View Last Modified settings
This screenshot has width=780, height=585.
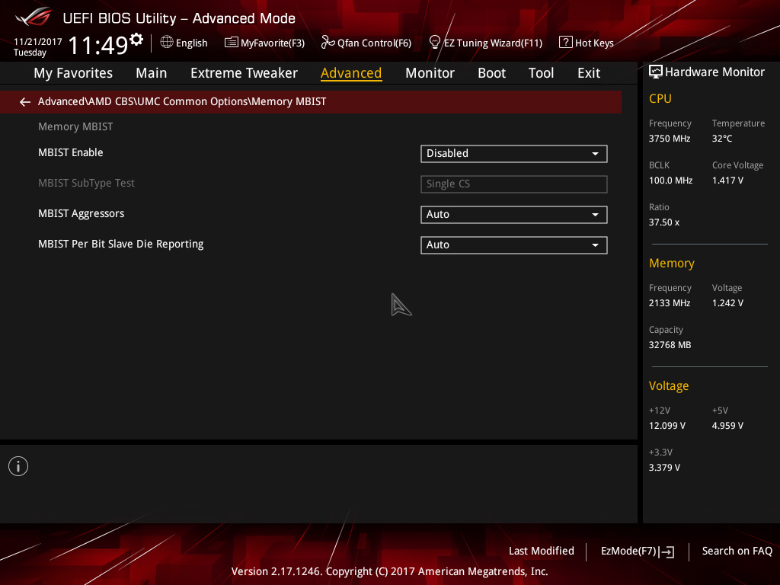[542, 551]
